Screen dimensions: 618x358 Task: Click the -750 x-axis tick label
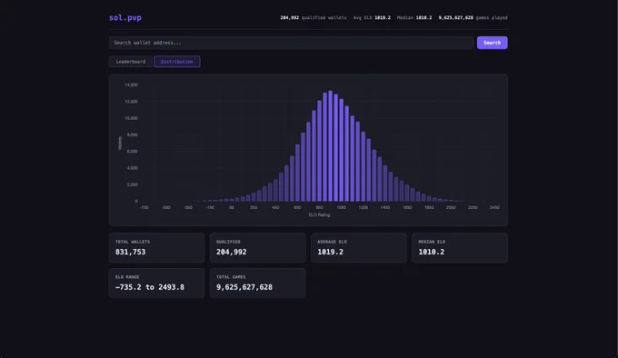[x=144, y=207]
